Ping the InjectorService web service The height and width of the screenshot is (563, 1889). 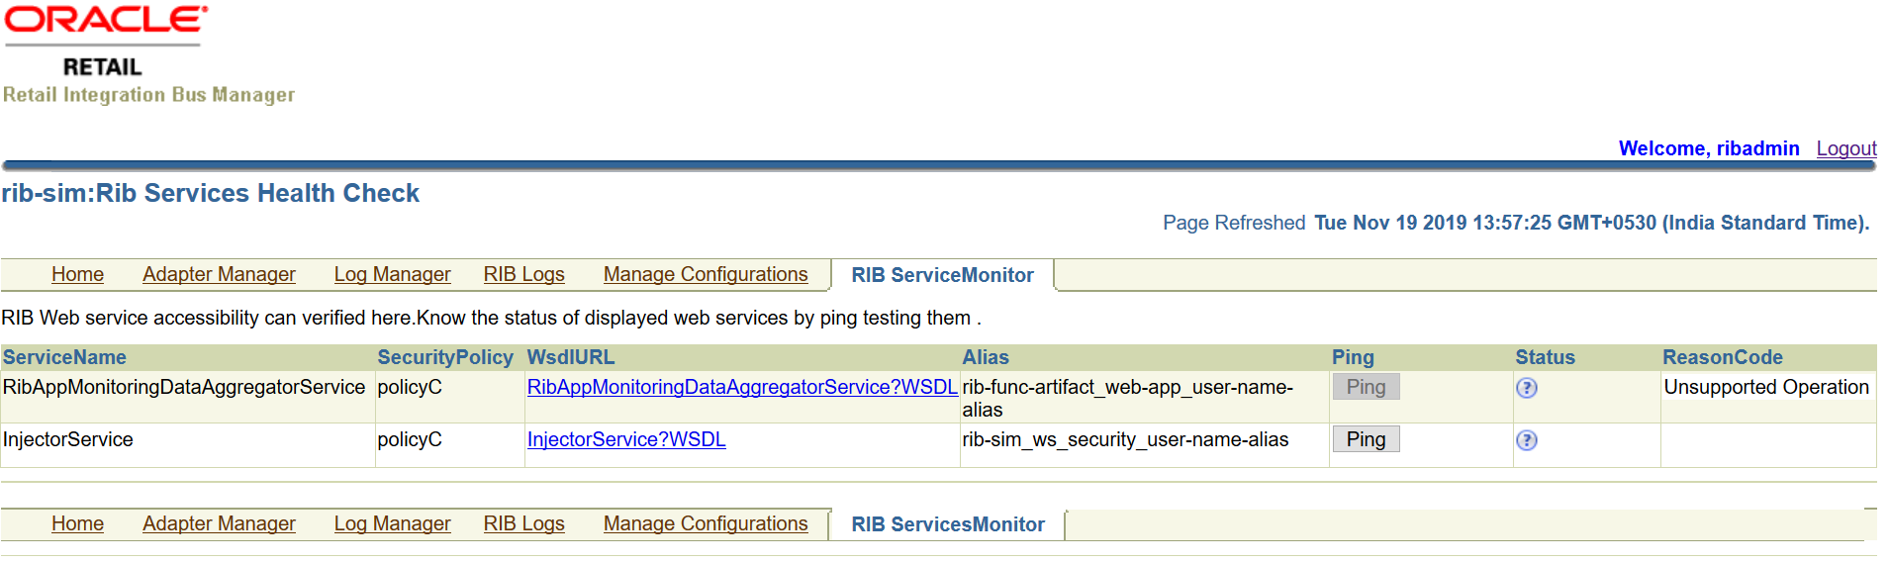point(1366,439)
